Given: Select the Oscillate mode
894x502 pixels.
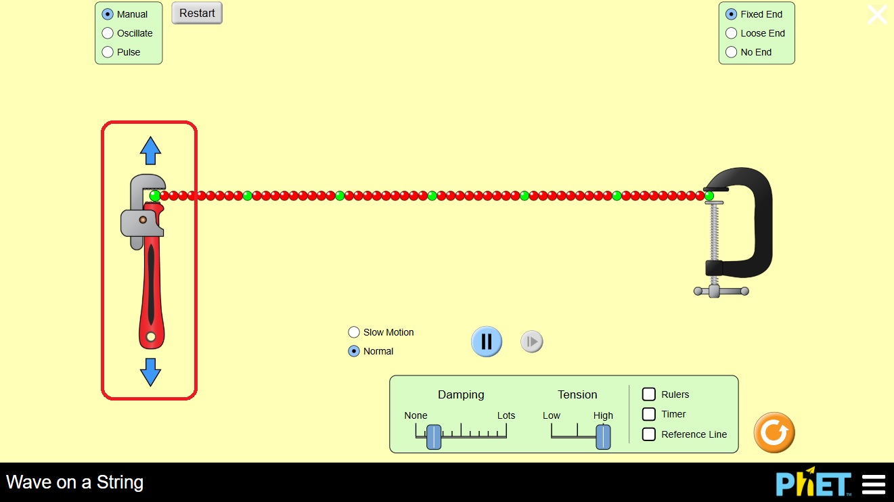Looking at the screenshot, I should (108, 33).
